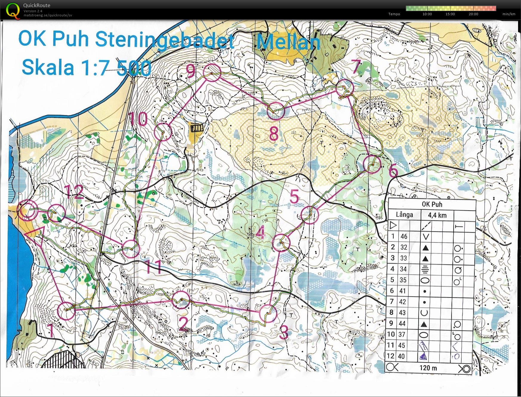The width and height of the screenshot is (521, 397).
Task: Click control circle 10 on the route
Action: (x=163, y=132)
